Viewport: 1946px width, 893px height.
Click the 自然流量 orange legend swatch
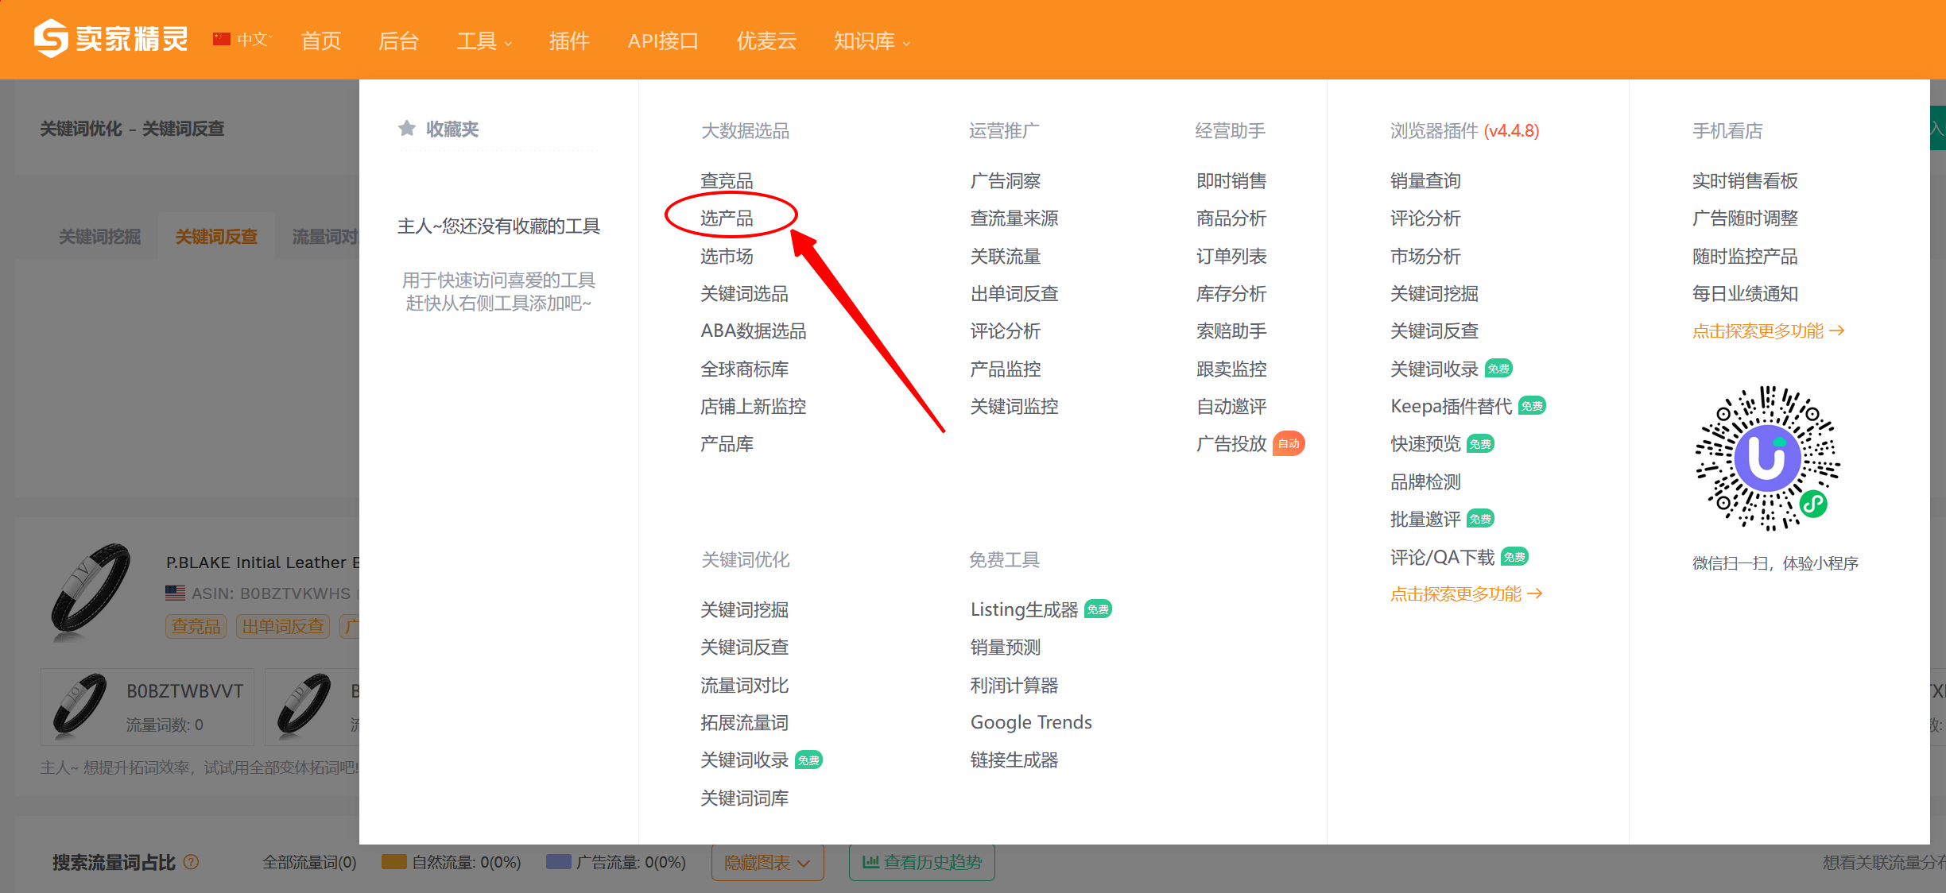coord(394,862)
